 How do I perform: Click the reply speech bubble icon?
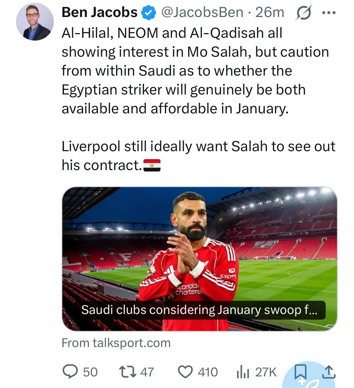tap(70, 372)
